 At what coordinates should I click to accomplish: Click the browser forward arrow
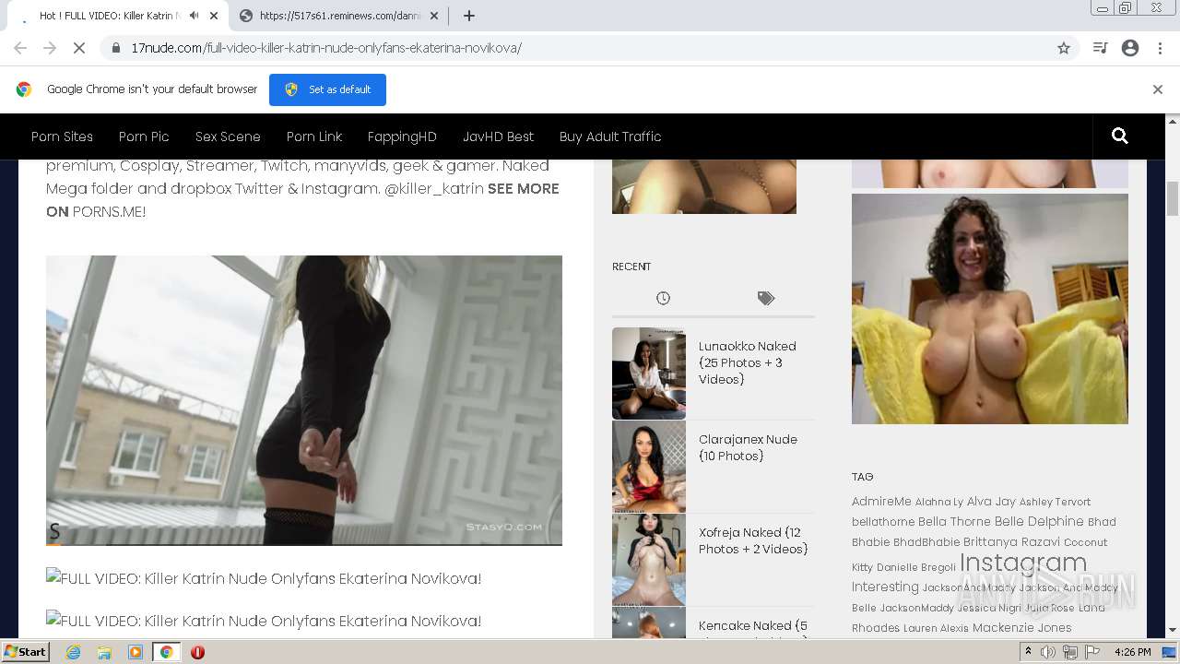pos(50,48)
